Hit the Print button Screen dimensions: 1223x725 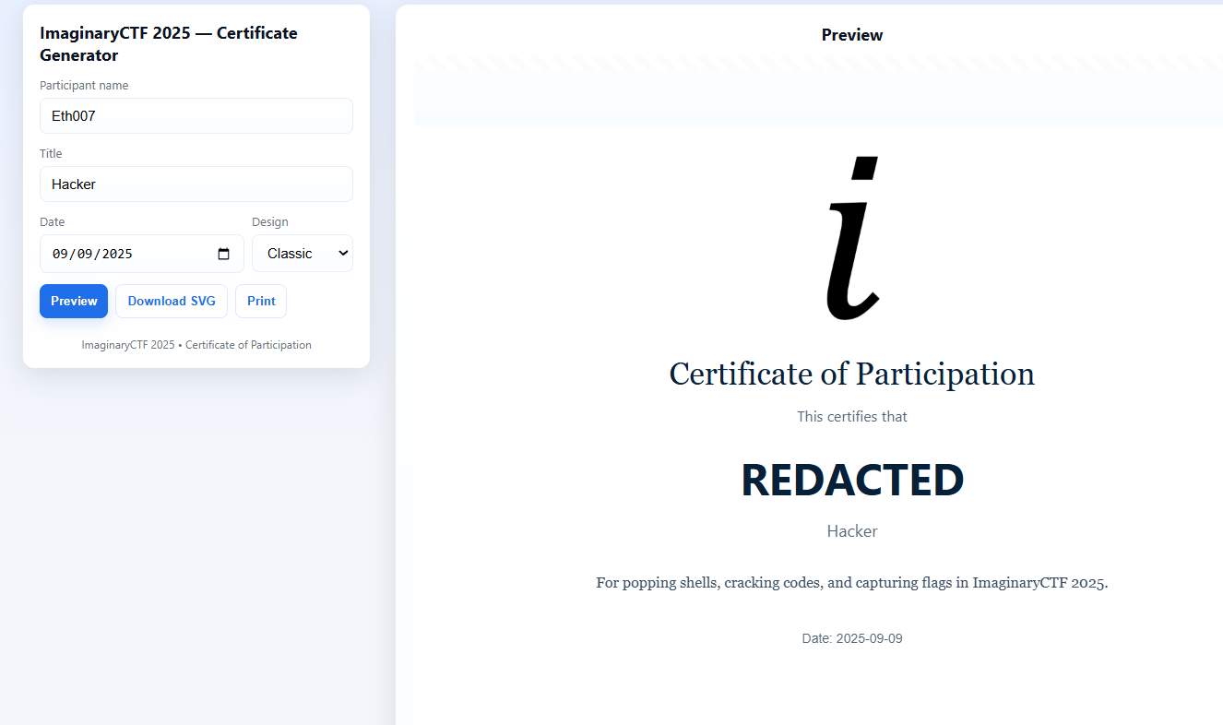coord(261,302)
